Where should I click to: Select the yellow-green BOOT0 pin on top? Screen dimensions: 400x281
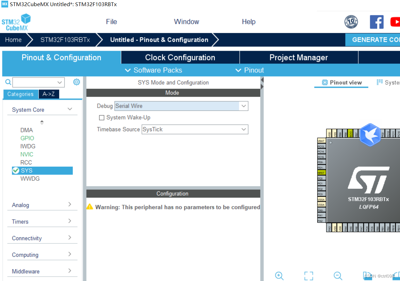(x=350, y=133)
